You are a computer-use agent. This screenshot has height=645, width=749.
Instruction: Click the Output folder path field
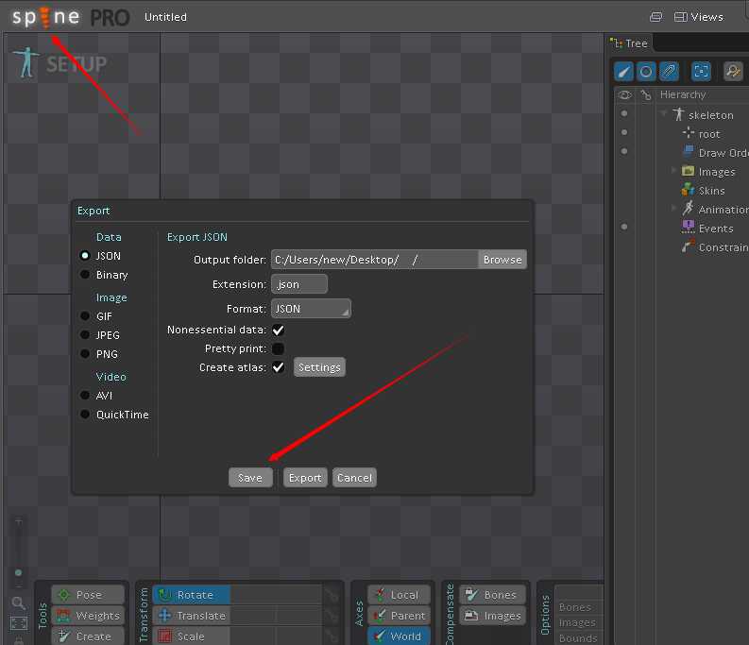(x=374, y=260)
